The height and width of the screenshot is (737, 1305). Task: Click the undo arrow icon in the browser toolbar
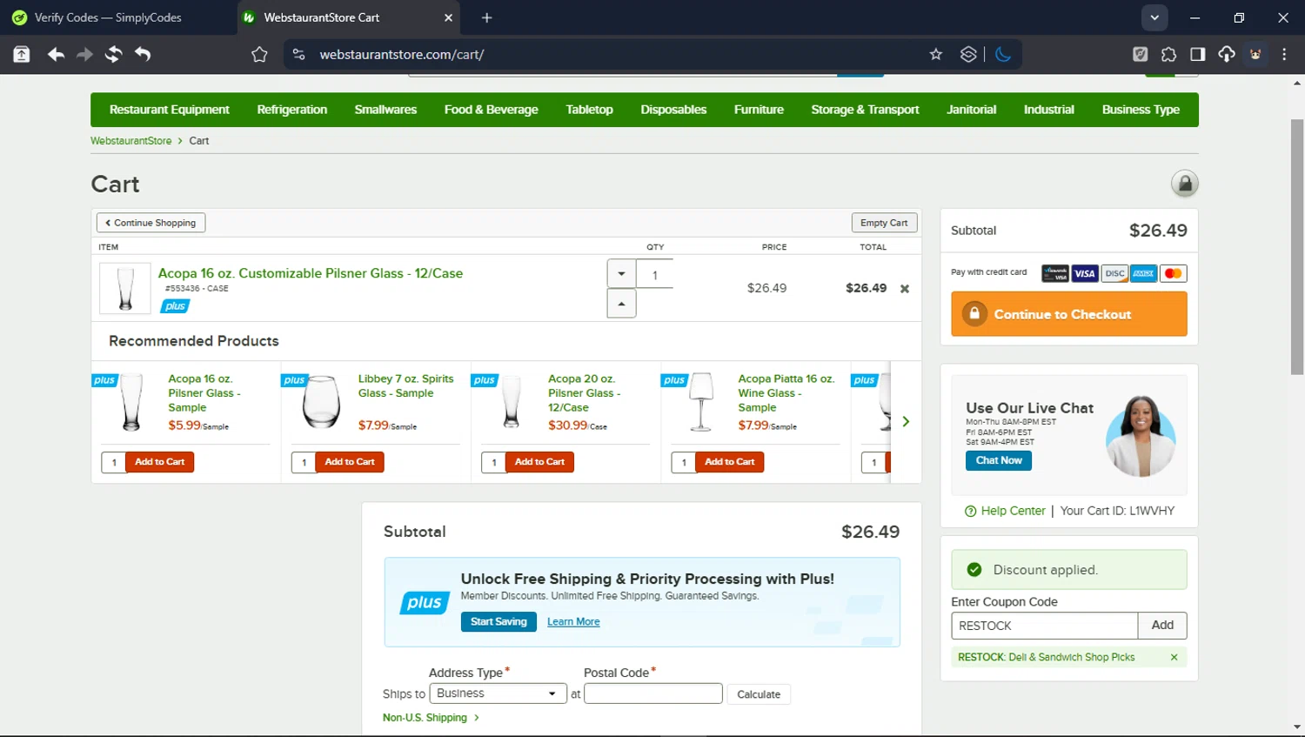[x=143, y=54]
